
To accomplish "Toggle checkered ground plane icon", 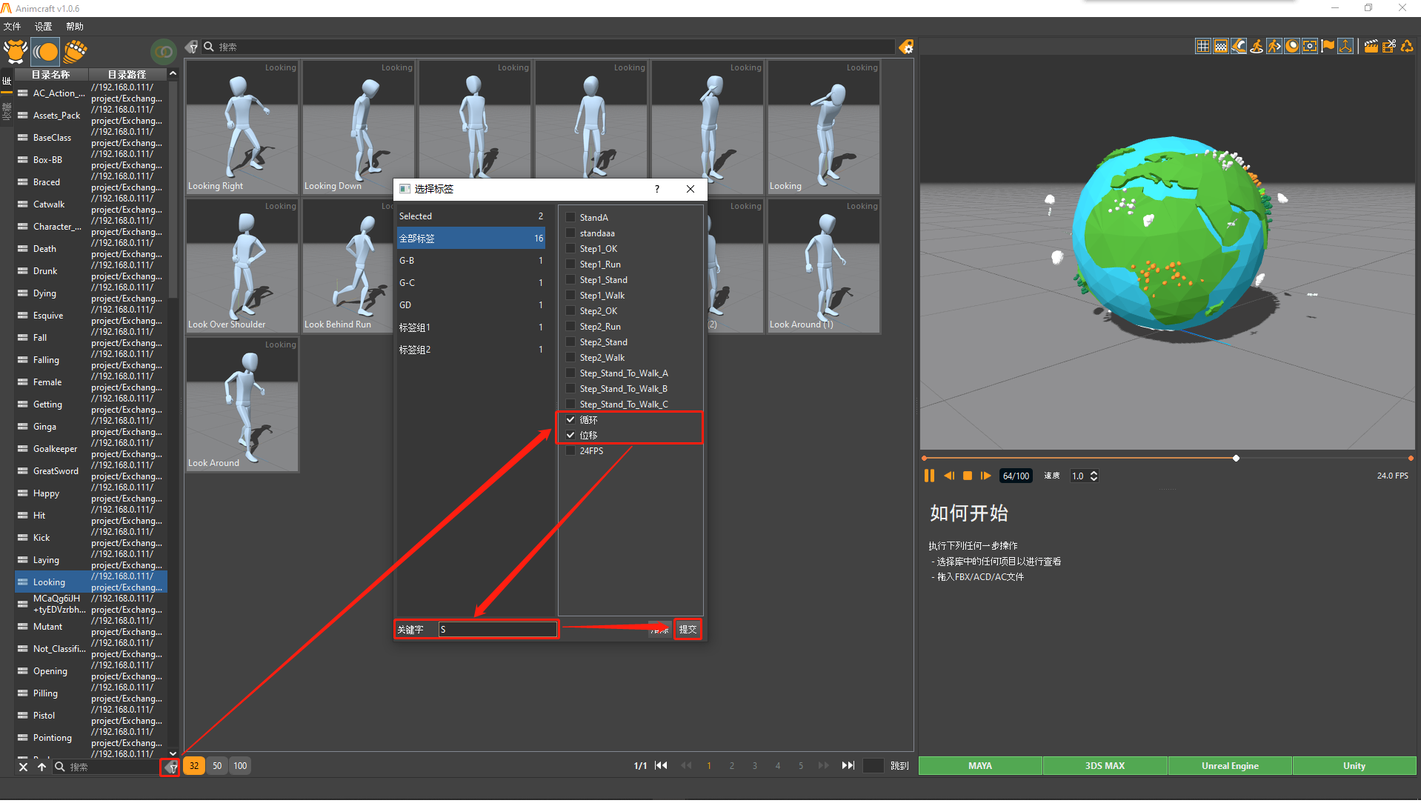I will (1220, 46).
